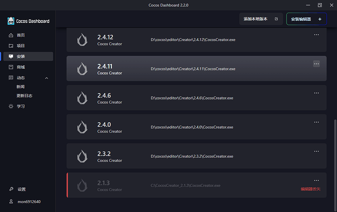
Task: Click the 2.4.6 Cocos Creator flame icon
Action: [82, 98]
